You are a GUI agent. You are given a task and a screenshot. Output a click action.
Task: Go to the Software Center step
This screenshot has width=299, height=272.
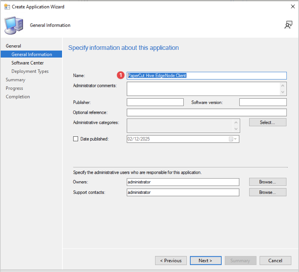coord(28,63)
